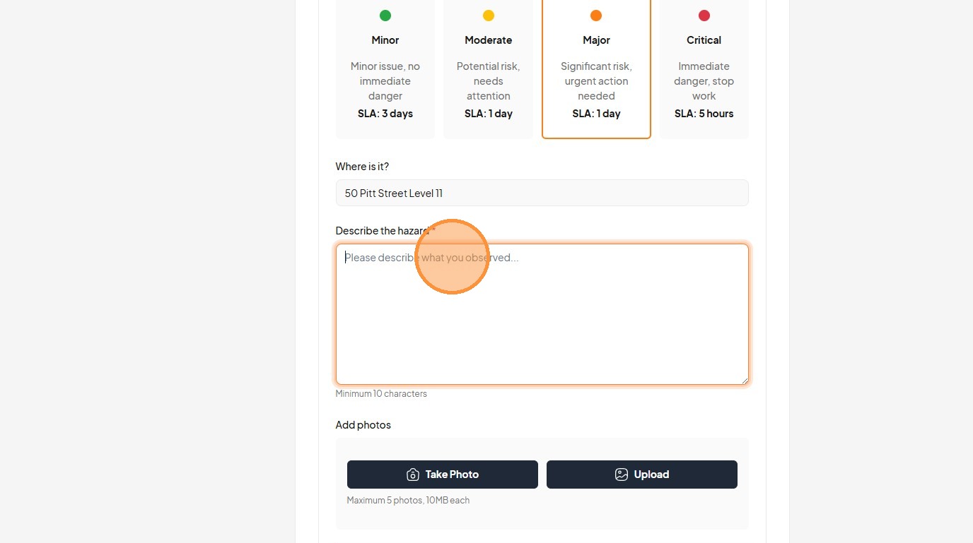This screenshot has height=543, width=973.
Task: Click the 'Minimum 10 characters' hint
Action: point(381,394)
